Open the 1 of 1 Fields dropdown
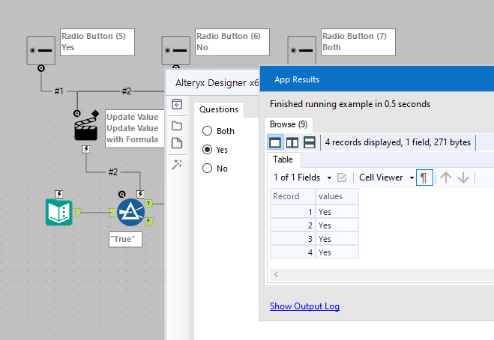Viewport: 494px width, 340px height. click(302, 177)
